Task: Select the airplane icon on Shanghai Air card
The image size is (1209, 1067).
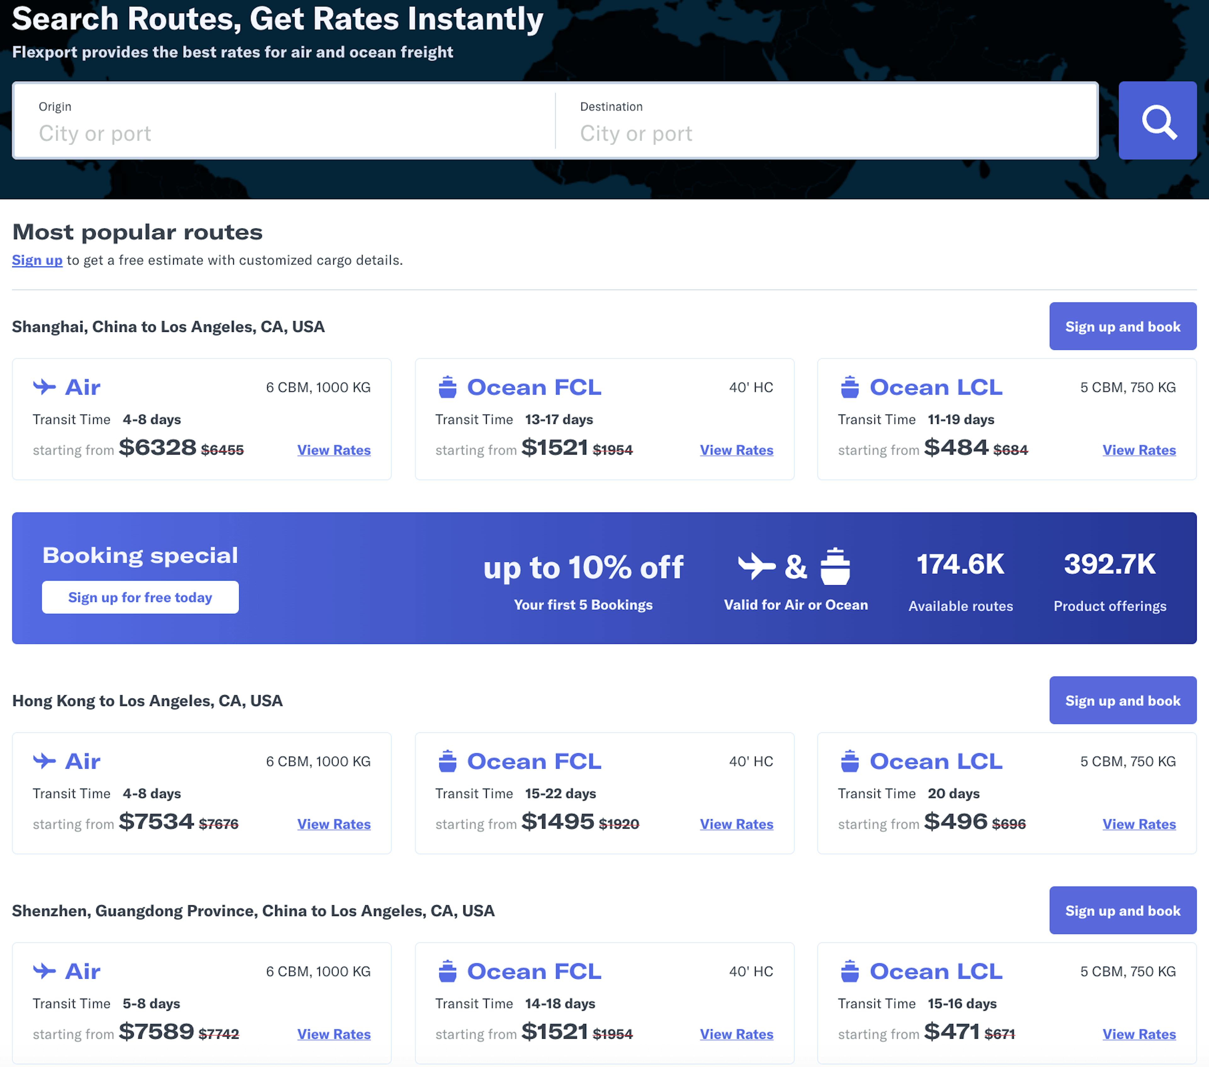Action: pos(45,387)
